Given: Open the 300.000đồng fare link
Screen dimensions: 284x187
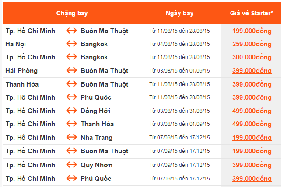Looking at the screenshot, I should coord(252,57).
